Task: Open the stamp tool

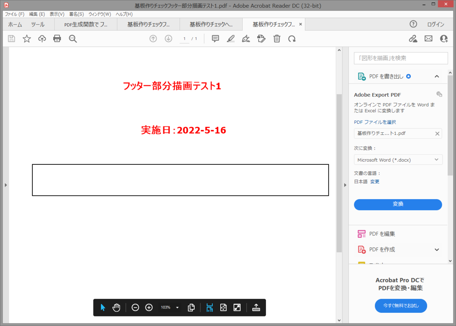Action: coord(261,39)
